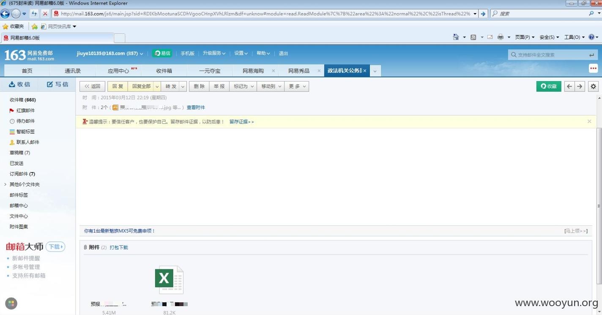Click the IE Print icon
This screenshot has width=602, height=315.
tap(501, 37)
